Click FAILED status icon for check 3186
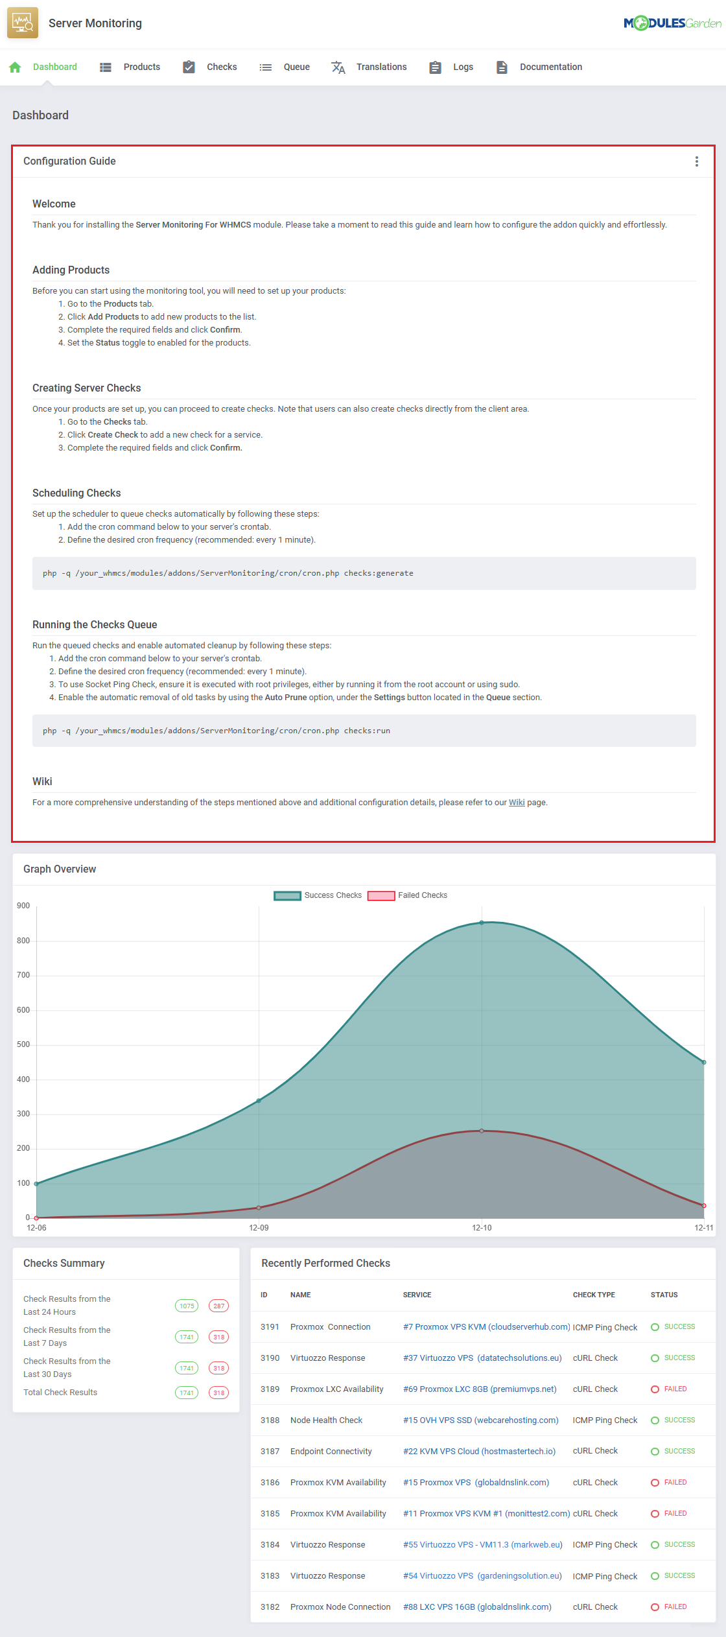Screen dimensions: 726x1637 pyautogui.click(x=655, y=1483)
